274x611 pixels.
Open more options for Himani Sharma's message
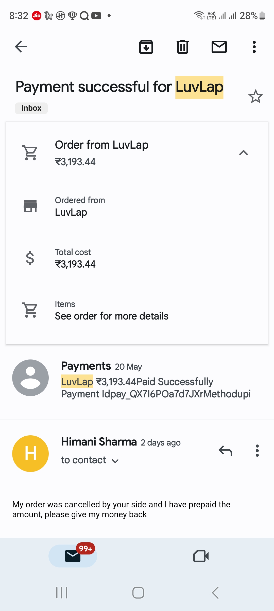click(x=257, y=451)
